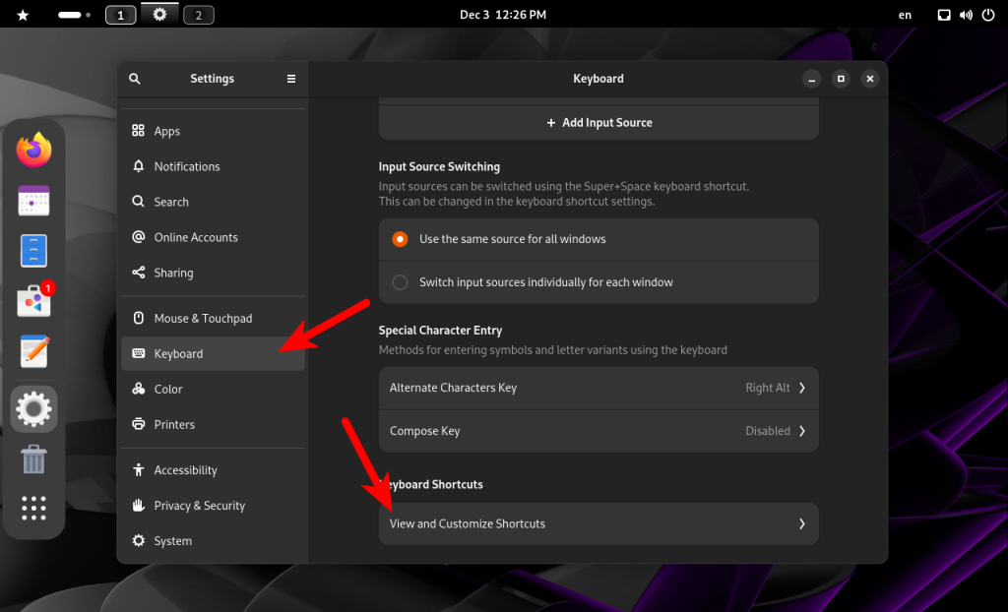Expand the Compose Key setting row
Image resolution: width=1008 pixels, height=612 pixels.
tap(598, 431)
